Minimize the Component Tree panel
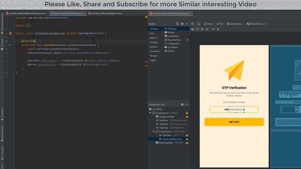 coord(187,104)
